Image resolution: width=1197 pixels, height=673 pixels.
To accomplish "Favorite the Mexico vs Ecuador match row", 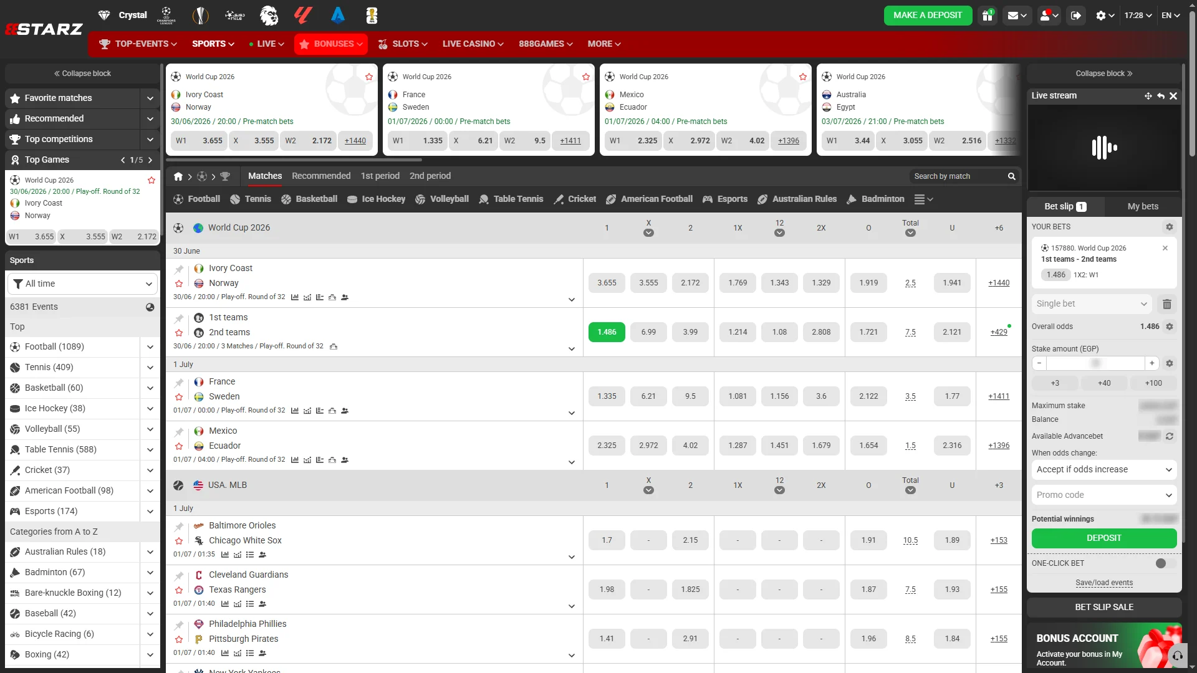I will [x=179, y=447].
